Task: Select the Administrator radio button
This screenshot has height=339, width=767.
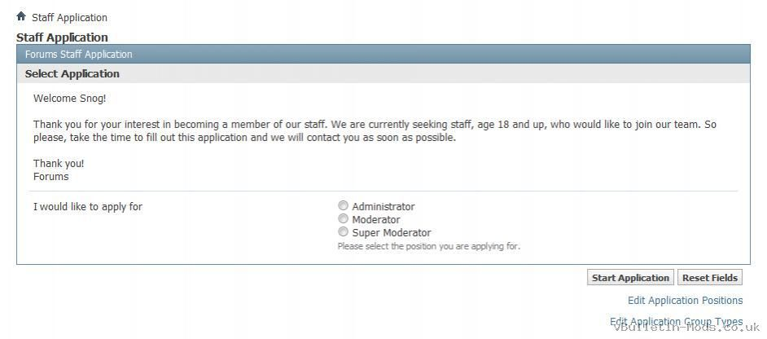Action: [344, 205]
